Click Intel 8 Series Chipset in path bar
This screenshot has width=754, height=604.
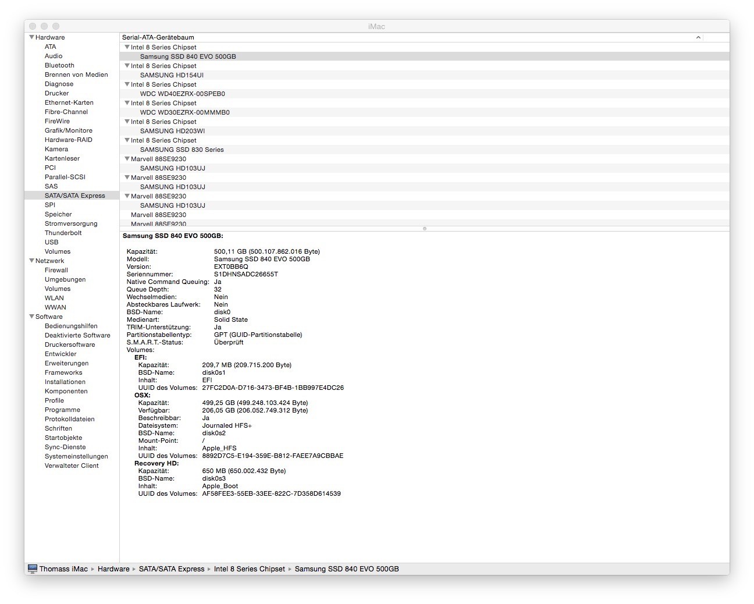(250, 569)
